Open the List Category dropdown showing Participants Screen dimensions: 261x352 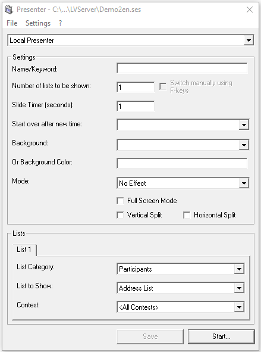click(181, 269)
